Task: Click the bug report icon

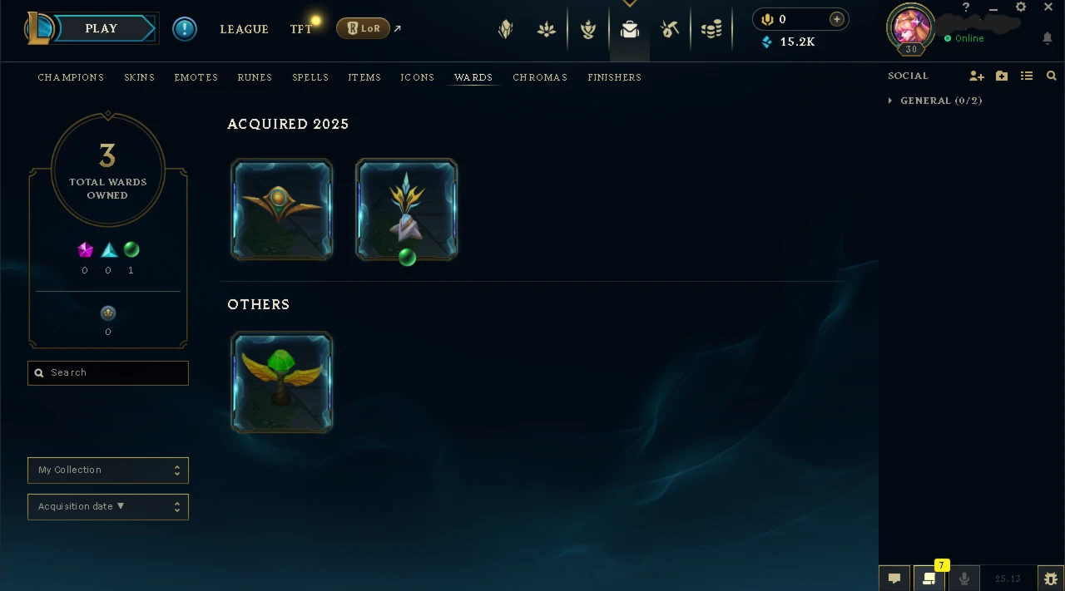Action: pyautogui.click(x=1050, y=579)
